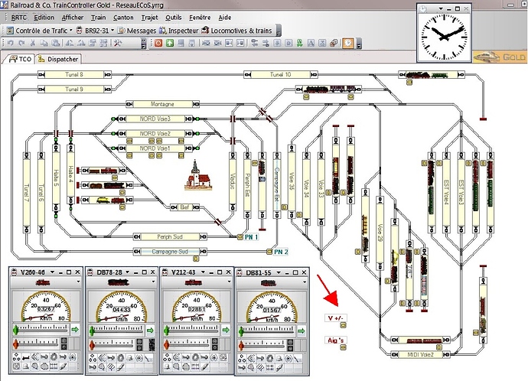Click the Copy icon in the edit toolbar
This screenshot has height=381, width=528.
click(x=44, y=43)
